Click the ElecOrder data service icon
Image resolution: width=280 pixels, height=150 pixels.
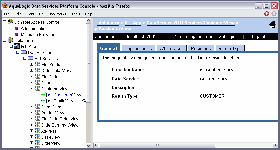pos(37,77)
